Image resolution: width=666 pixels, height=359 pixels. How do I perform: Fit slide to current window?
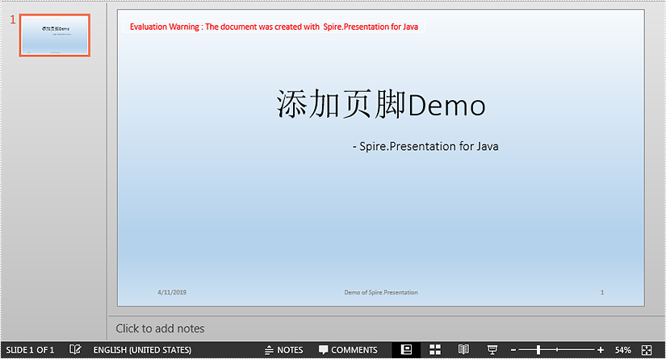coord(647,350)
